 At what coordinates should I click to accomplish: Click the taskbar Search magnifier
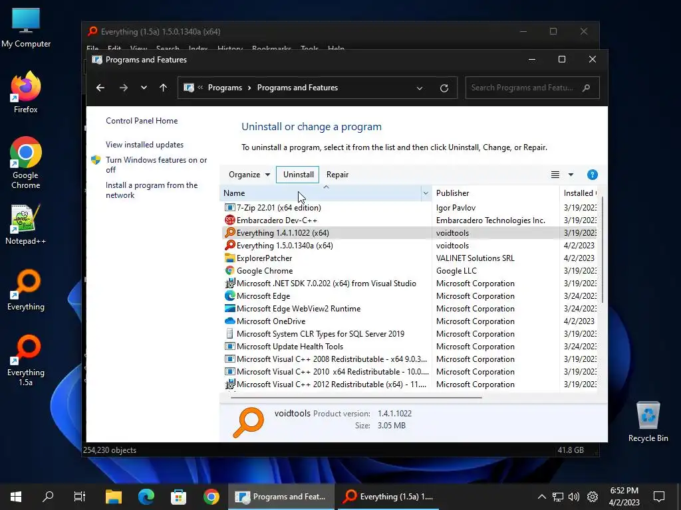point(48,496)
